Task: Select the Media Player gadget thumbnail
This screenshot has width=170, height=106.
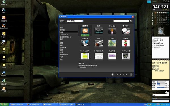Action: (x=126, y=56)
